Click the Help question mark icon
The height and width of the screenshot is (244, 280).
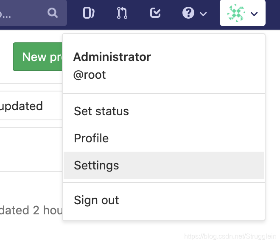coord(188,13)
